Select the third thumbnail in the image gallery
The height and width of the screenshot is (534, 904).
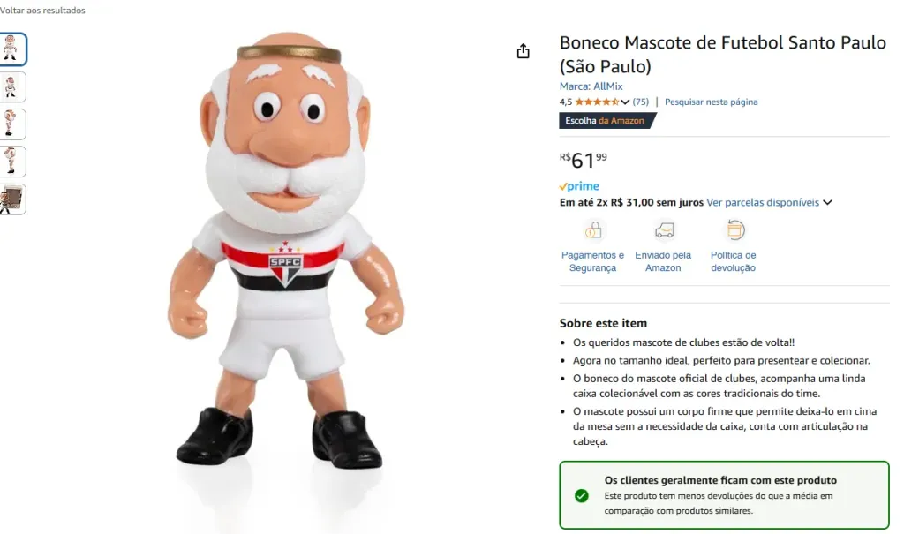tap(12, 124)
